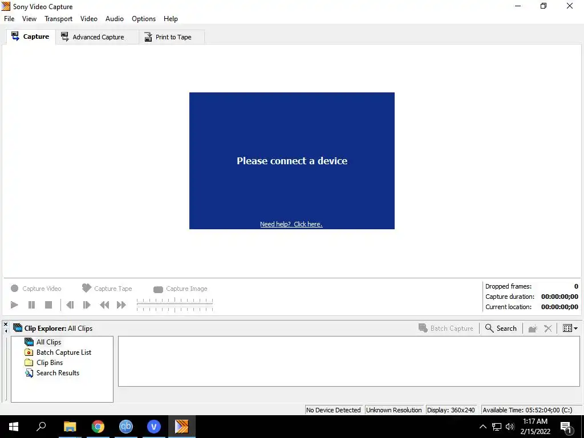Click the network tray icon
This screenshot has height=438, width=584.
pos(497,427)
